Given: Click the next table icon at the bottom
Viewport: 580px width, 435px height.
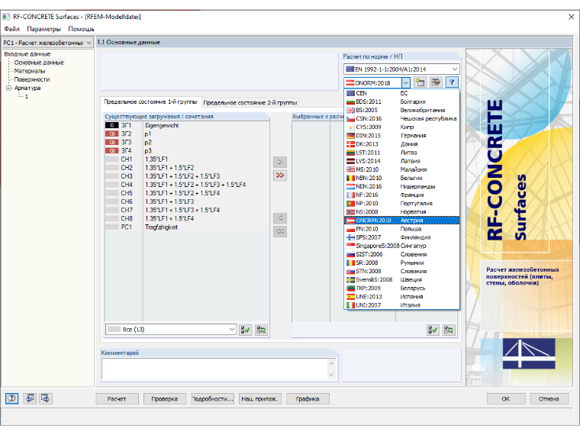Looking at the screenshot, I should coord(46,398).
